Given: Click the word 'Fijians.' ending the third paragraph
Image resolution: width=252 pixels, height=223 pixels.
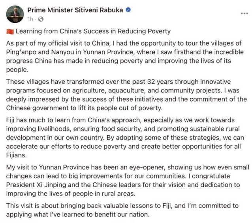Looking at the screenshot, I should click(x=17, y=155).
